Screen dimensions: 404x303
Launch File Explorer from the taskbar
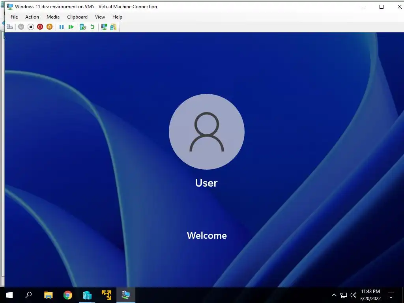coord(48,295)
